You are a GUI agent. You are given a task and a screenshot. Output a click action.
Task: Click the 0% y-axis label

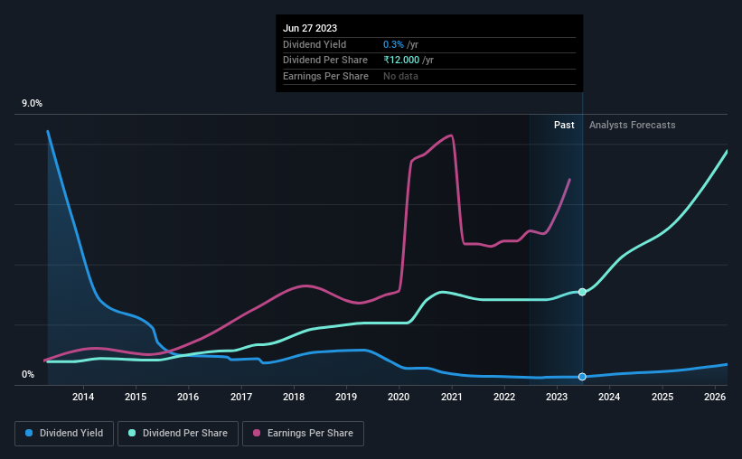coord(28,374)
